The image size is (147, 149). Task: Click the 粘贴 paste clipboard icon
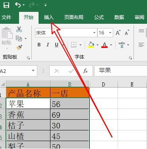(7, 33)
